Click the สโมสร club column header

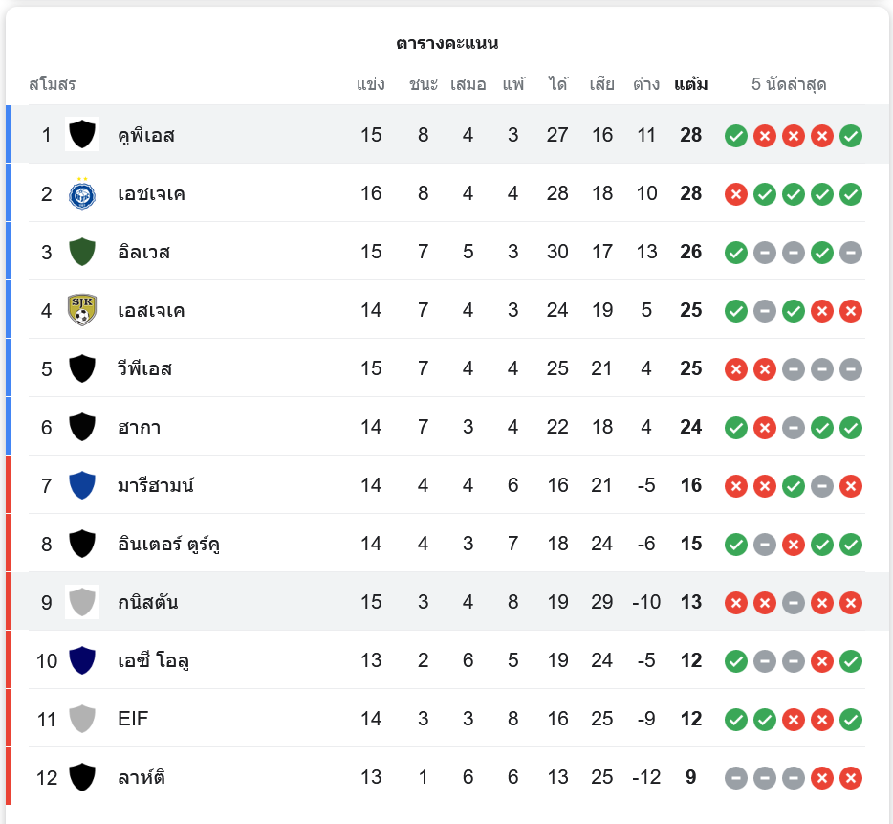[52, 84]
